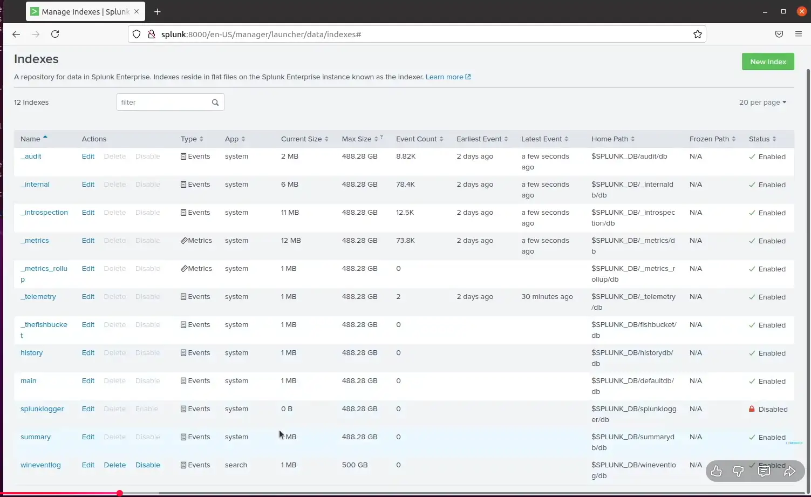The width and height of the screenshot is (811, 497).
Task: Click the share arrow in the feedback bar
Action: pos(790,471)
